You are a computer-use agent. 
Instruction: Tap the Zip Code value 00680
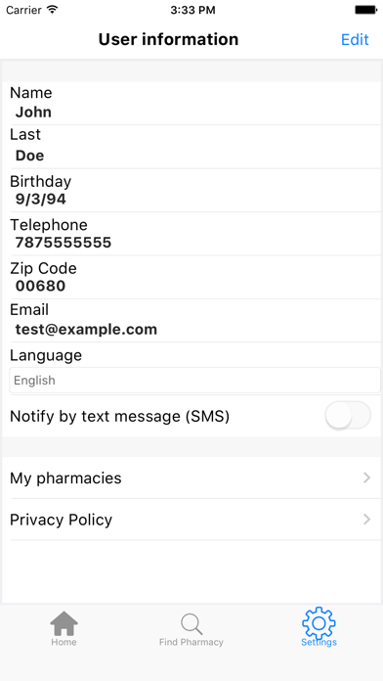pyautogui.click(x=40, y=286)
